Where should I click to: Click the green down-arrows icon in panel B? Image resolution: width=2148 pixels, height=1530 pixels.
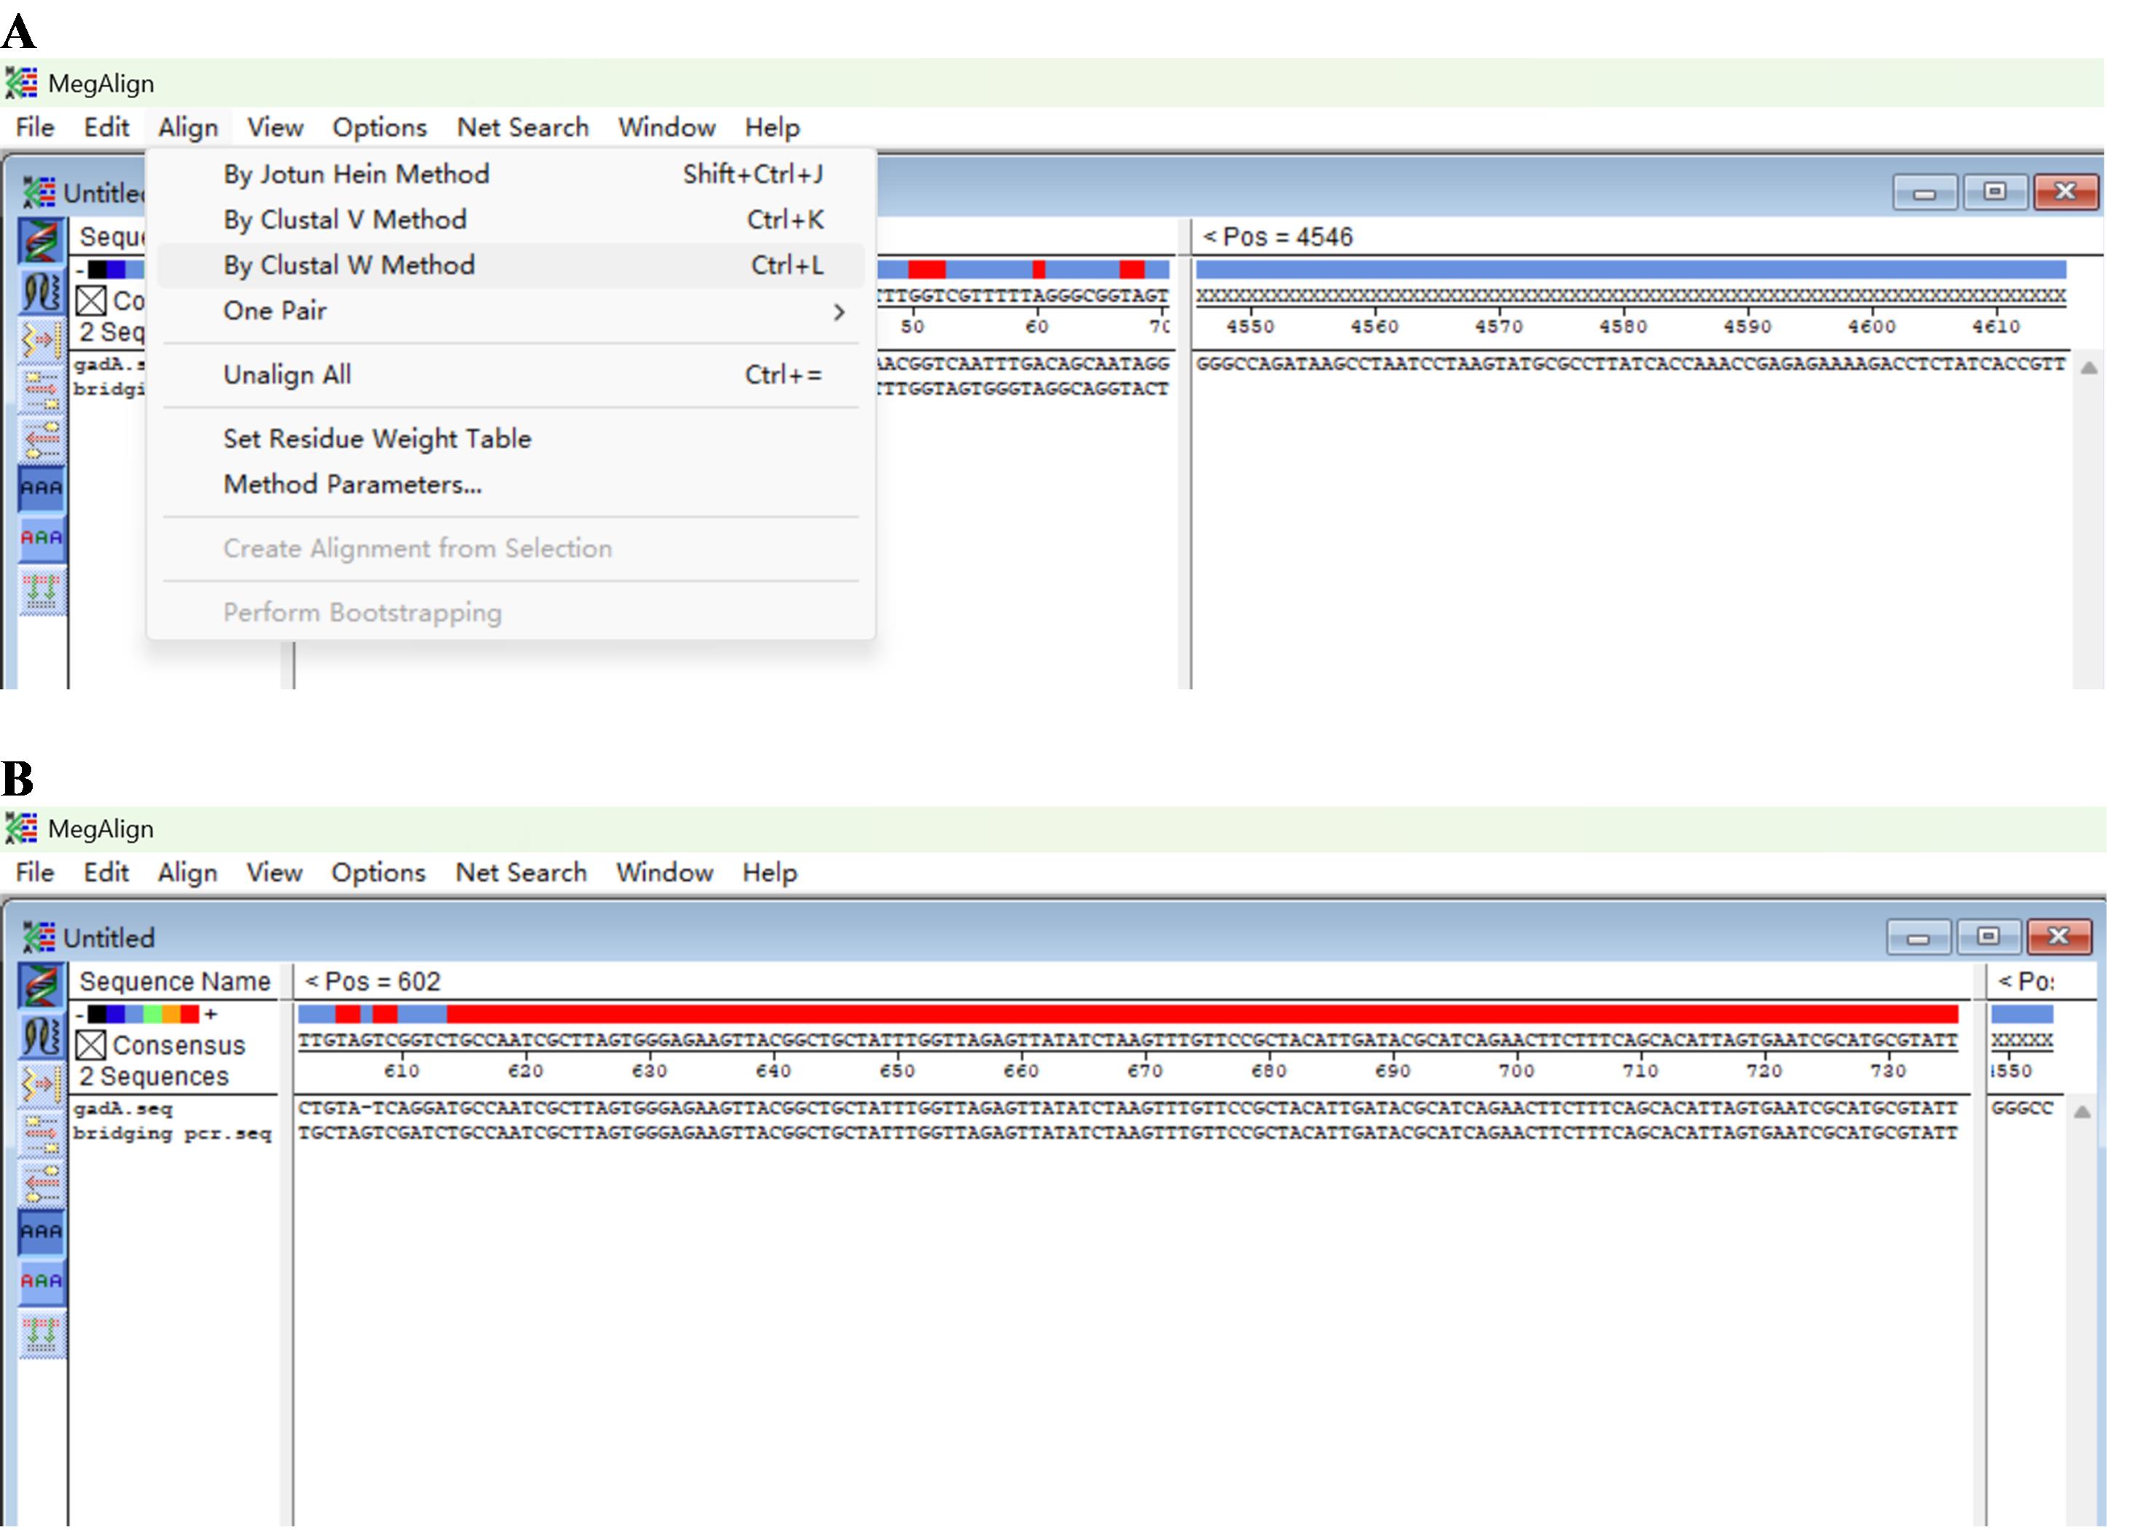pyautogui.click(x=41, y=1332)
